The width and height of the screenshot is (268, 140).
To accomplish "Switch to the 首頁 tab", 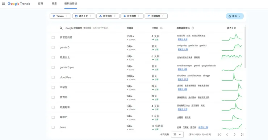I will pyautogui.click(x=41, y=4).
